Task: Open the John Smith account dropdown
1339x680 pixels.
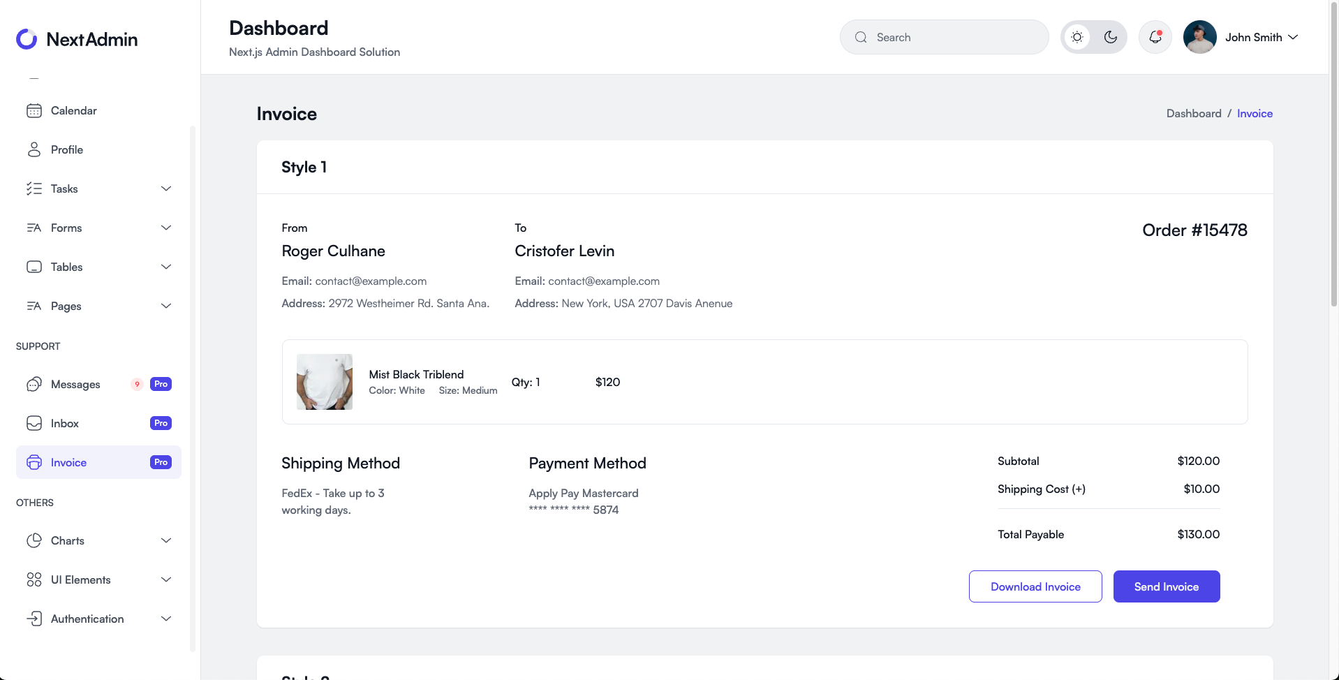Action: pyautogui.click(x=1261, y=37)
